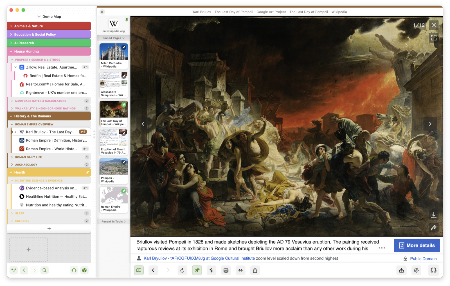Open Realtor.com Homes for Sale page
This screenshot has height=286, width=450.
(x=52, y=84)
